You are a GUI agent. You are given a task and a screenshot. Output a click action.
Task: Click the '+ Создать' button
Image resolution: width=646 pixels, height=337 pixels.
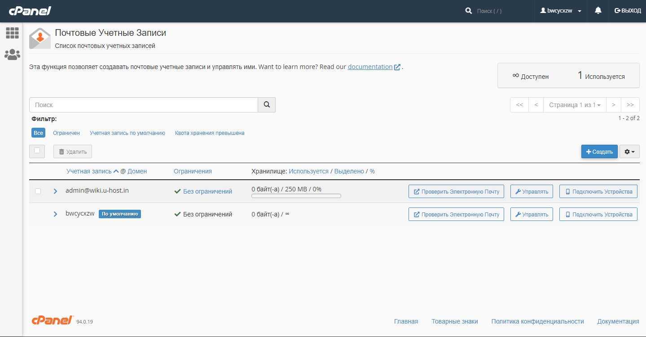(599, 152)
